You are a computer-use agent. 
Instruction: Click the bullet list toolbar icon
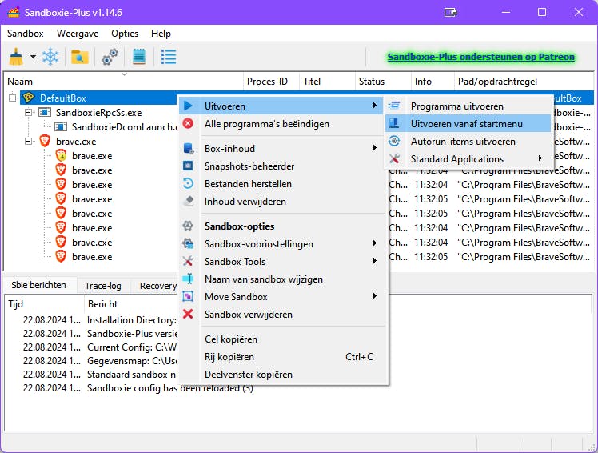169,57
